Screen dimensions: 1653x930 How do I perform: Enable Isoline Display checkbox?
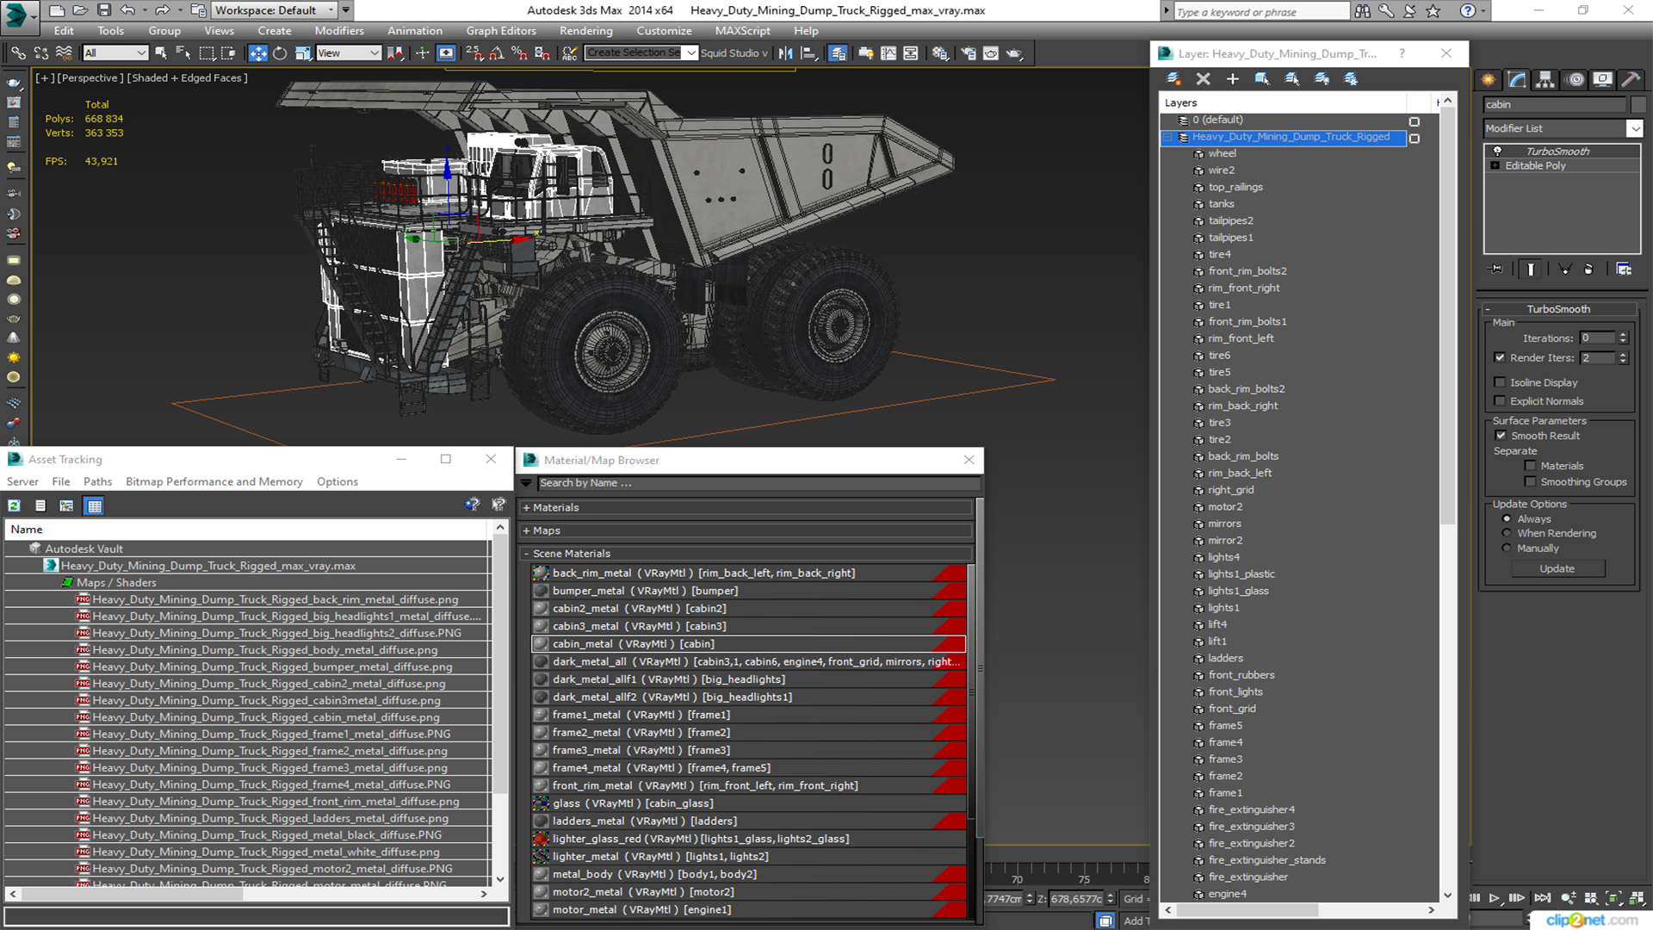[x=1500, y=382]
